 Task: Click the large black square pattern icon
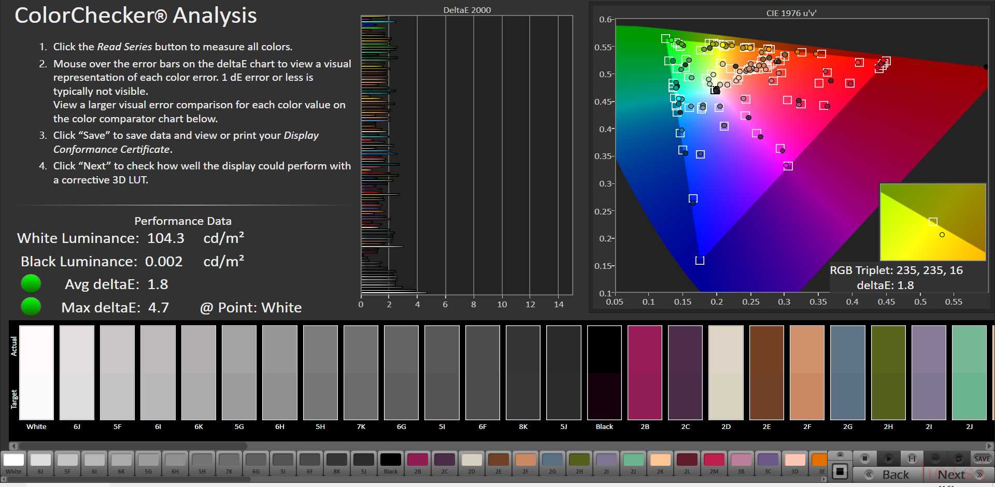coord(840,472)
